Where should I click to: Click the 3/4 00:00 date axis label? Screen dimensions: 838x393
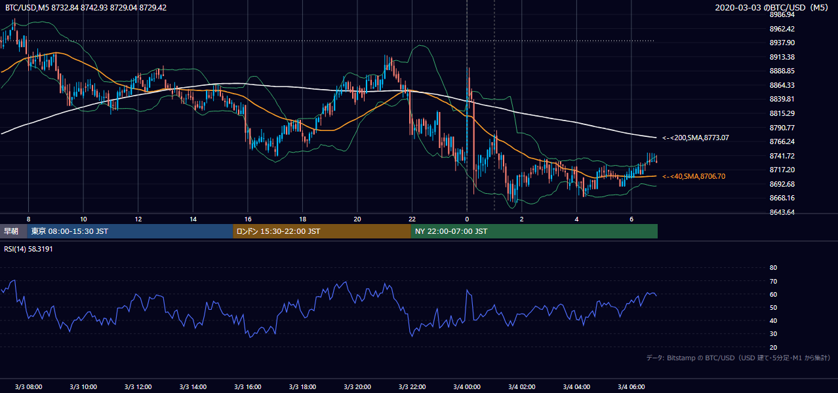(x=466, y=386)
